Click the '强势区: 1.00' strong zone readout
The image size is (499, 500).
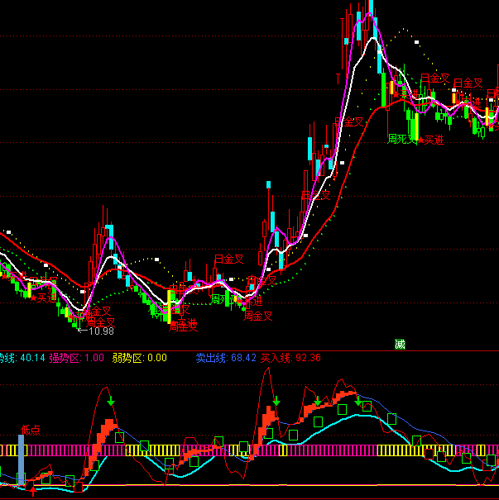tap(77, 358)
